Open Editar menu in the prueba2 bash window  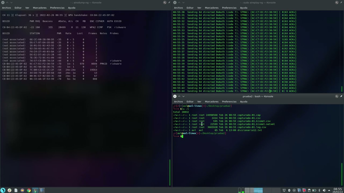[x=190, y=102]
